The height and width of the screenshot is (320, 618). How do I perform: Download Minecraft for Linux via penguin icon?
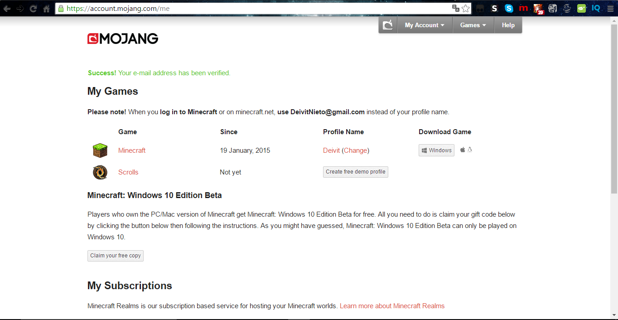tap(470, 150)
